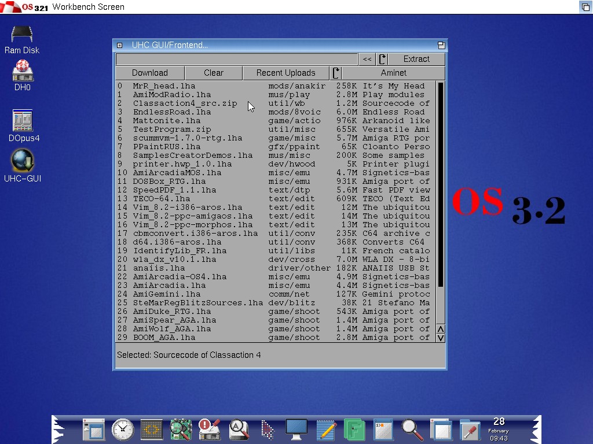Click the magnifying glass dock icon
The width and height of the screenshot is (593, 444).
tap(412, 430)
